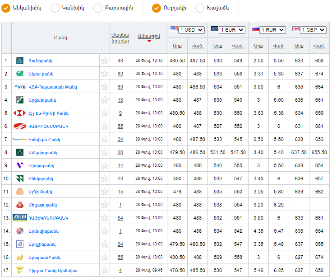Image resolution: width=332 pixels, height=277 pixels.
Task: Click the Evocabank logo in row 9
Action: pos(20,165)
